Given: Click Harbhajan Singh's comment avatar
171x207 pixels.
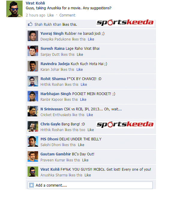Looking at the screenshot, I should [33, 96].
